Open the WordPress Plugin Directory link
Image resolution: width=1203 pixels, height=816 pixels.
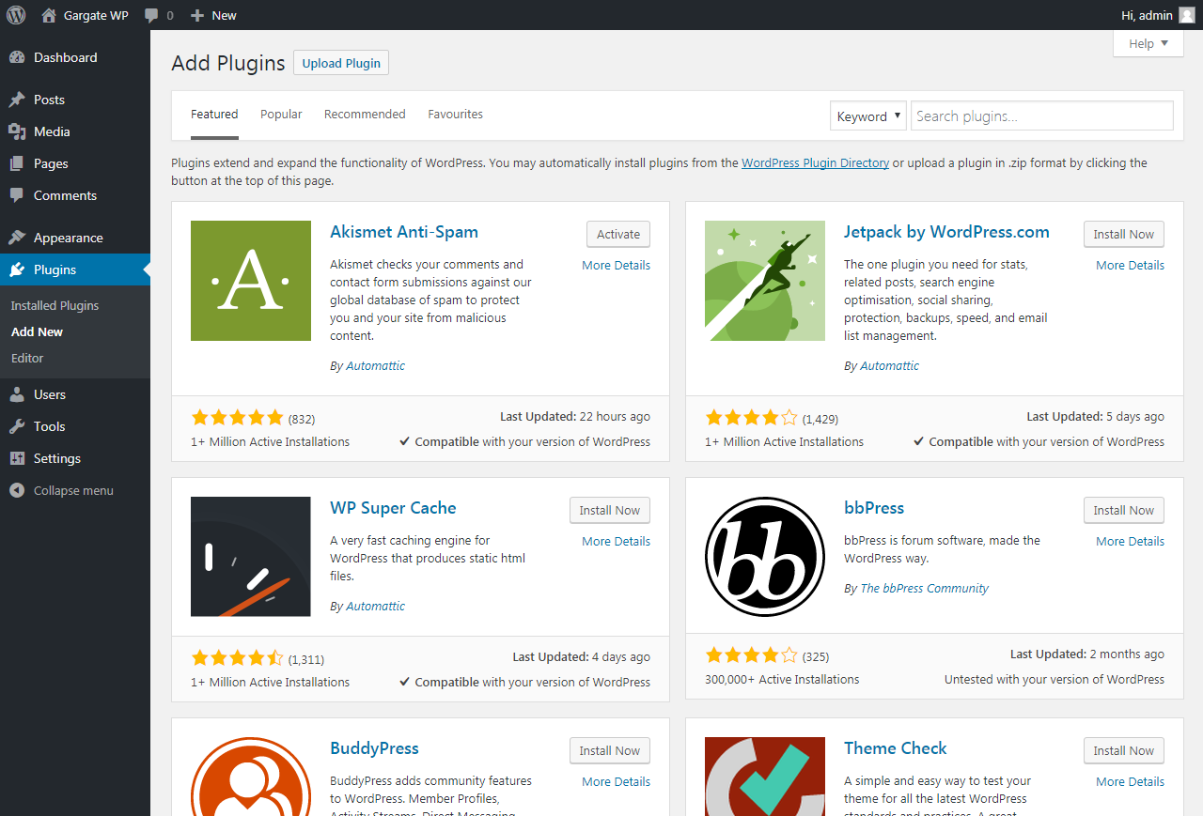tap(815, 163)
